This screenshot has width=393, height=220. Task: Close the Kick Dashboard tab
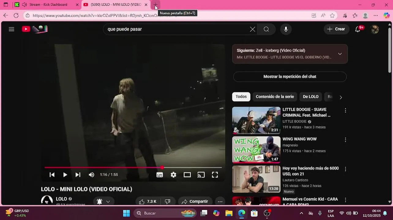(x=77, y=5)
